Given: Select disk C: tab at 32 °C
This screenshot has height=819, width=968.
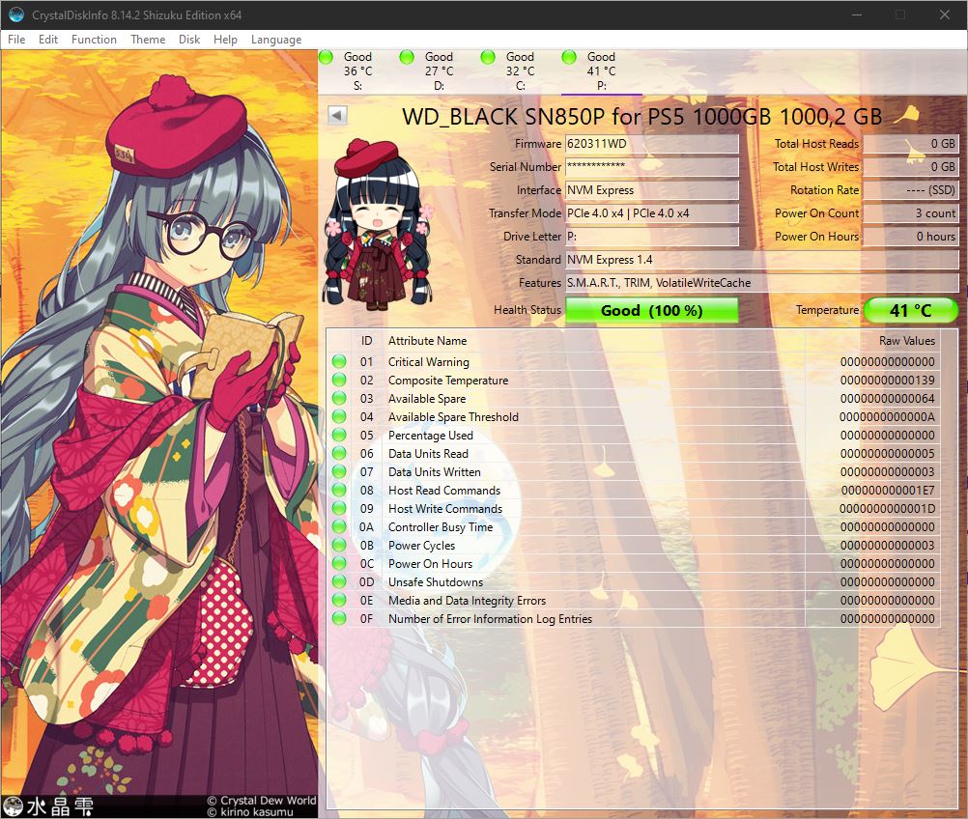Looking at the screenshot, I should 521,71.
